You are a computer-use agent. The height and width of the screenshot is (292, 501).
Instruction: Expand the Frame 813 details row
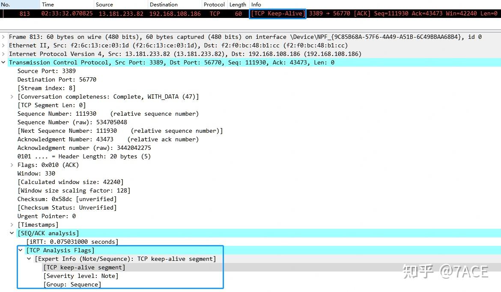pyautogui.click(x=3, y=37)
